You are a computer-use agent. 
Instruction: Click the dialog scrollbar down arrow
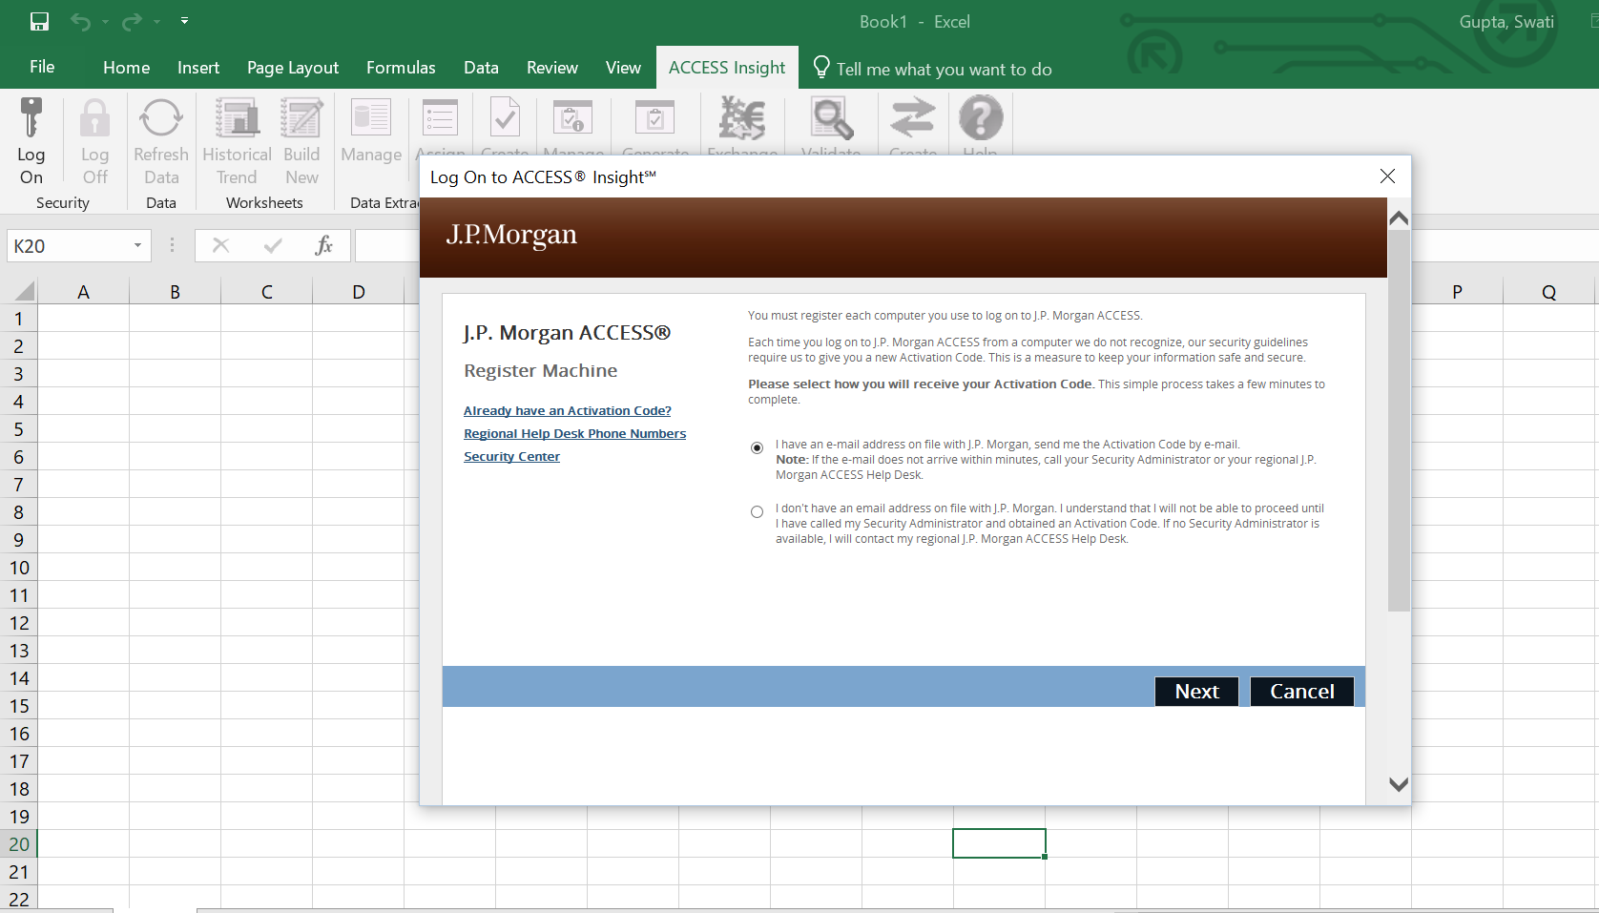[1399, 785]
